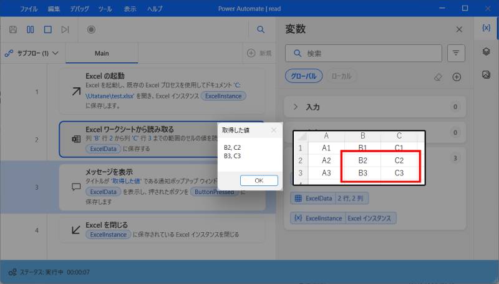
Task: Open the ExcelData flow variable
Action: point(329,198)
